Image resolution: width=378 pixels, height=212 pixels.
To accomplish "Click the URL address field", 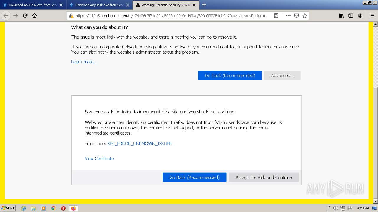I will (171, 16).
